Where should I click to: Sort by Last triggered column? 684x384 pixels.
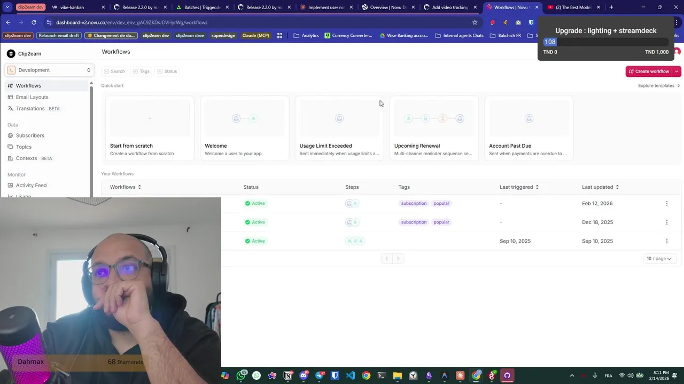coord(519,187)
